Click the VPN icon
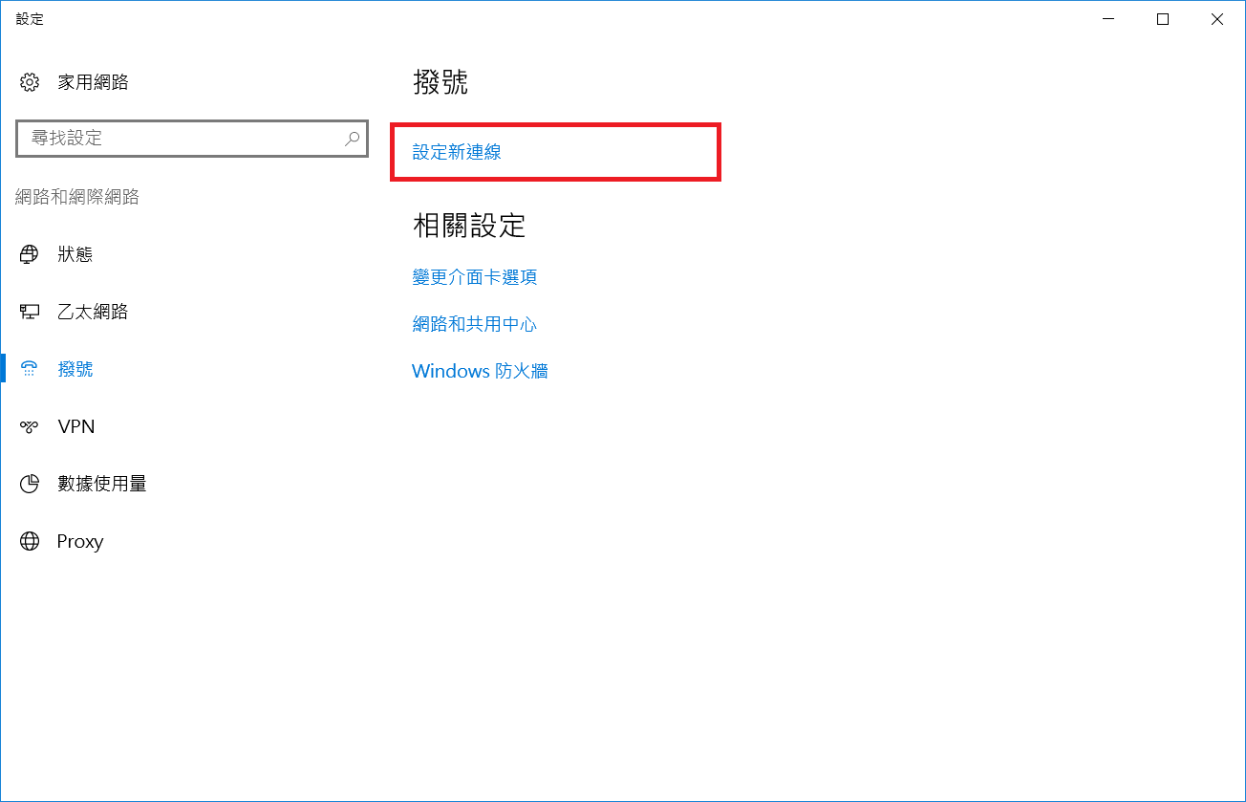This screenshot has width=1246, height=802. click(x=30, y=426)
